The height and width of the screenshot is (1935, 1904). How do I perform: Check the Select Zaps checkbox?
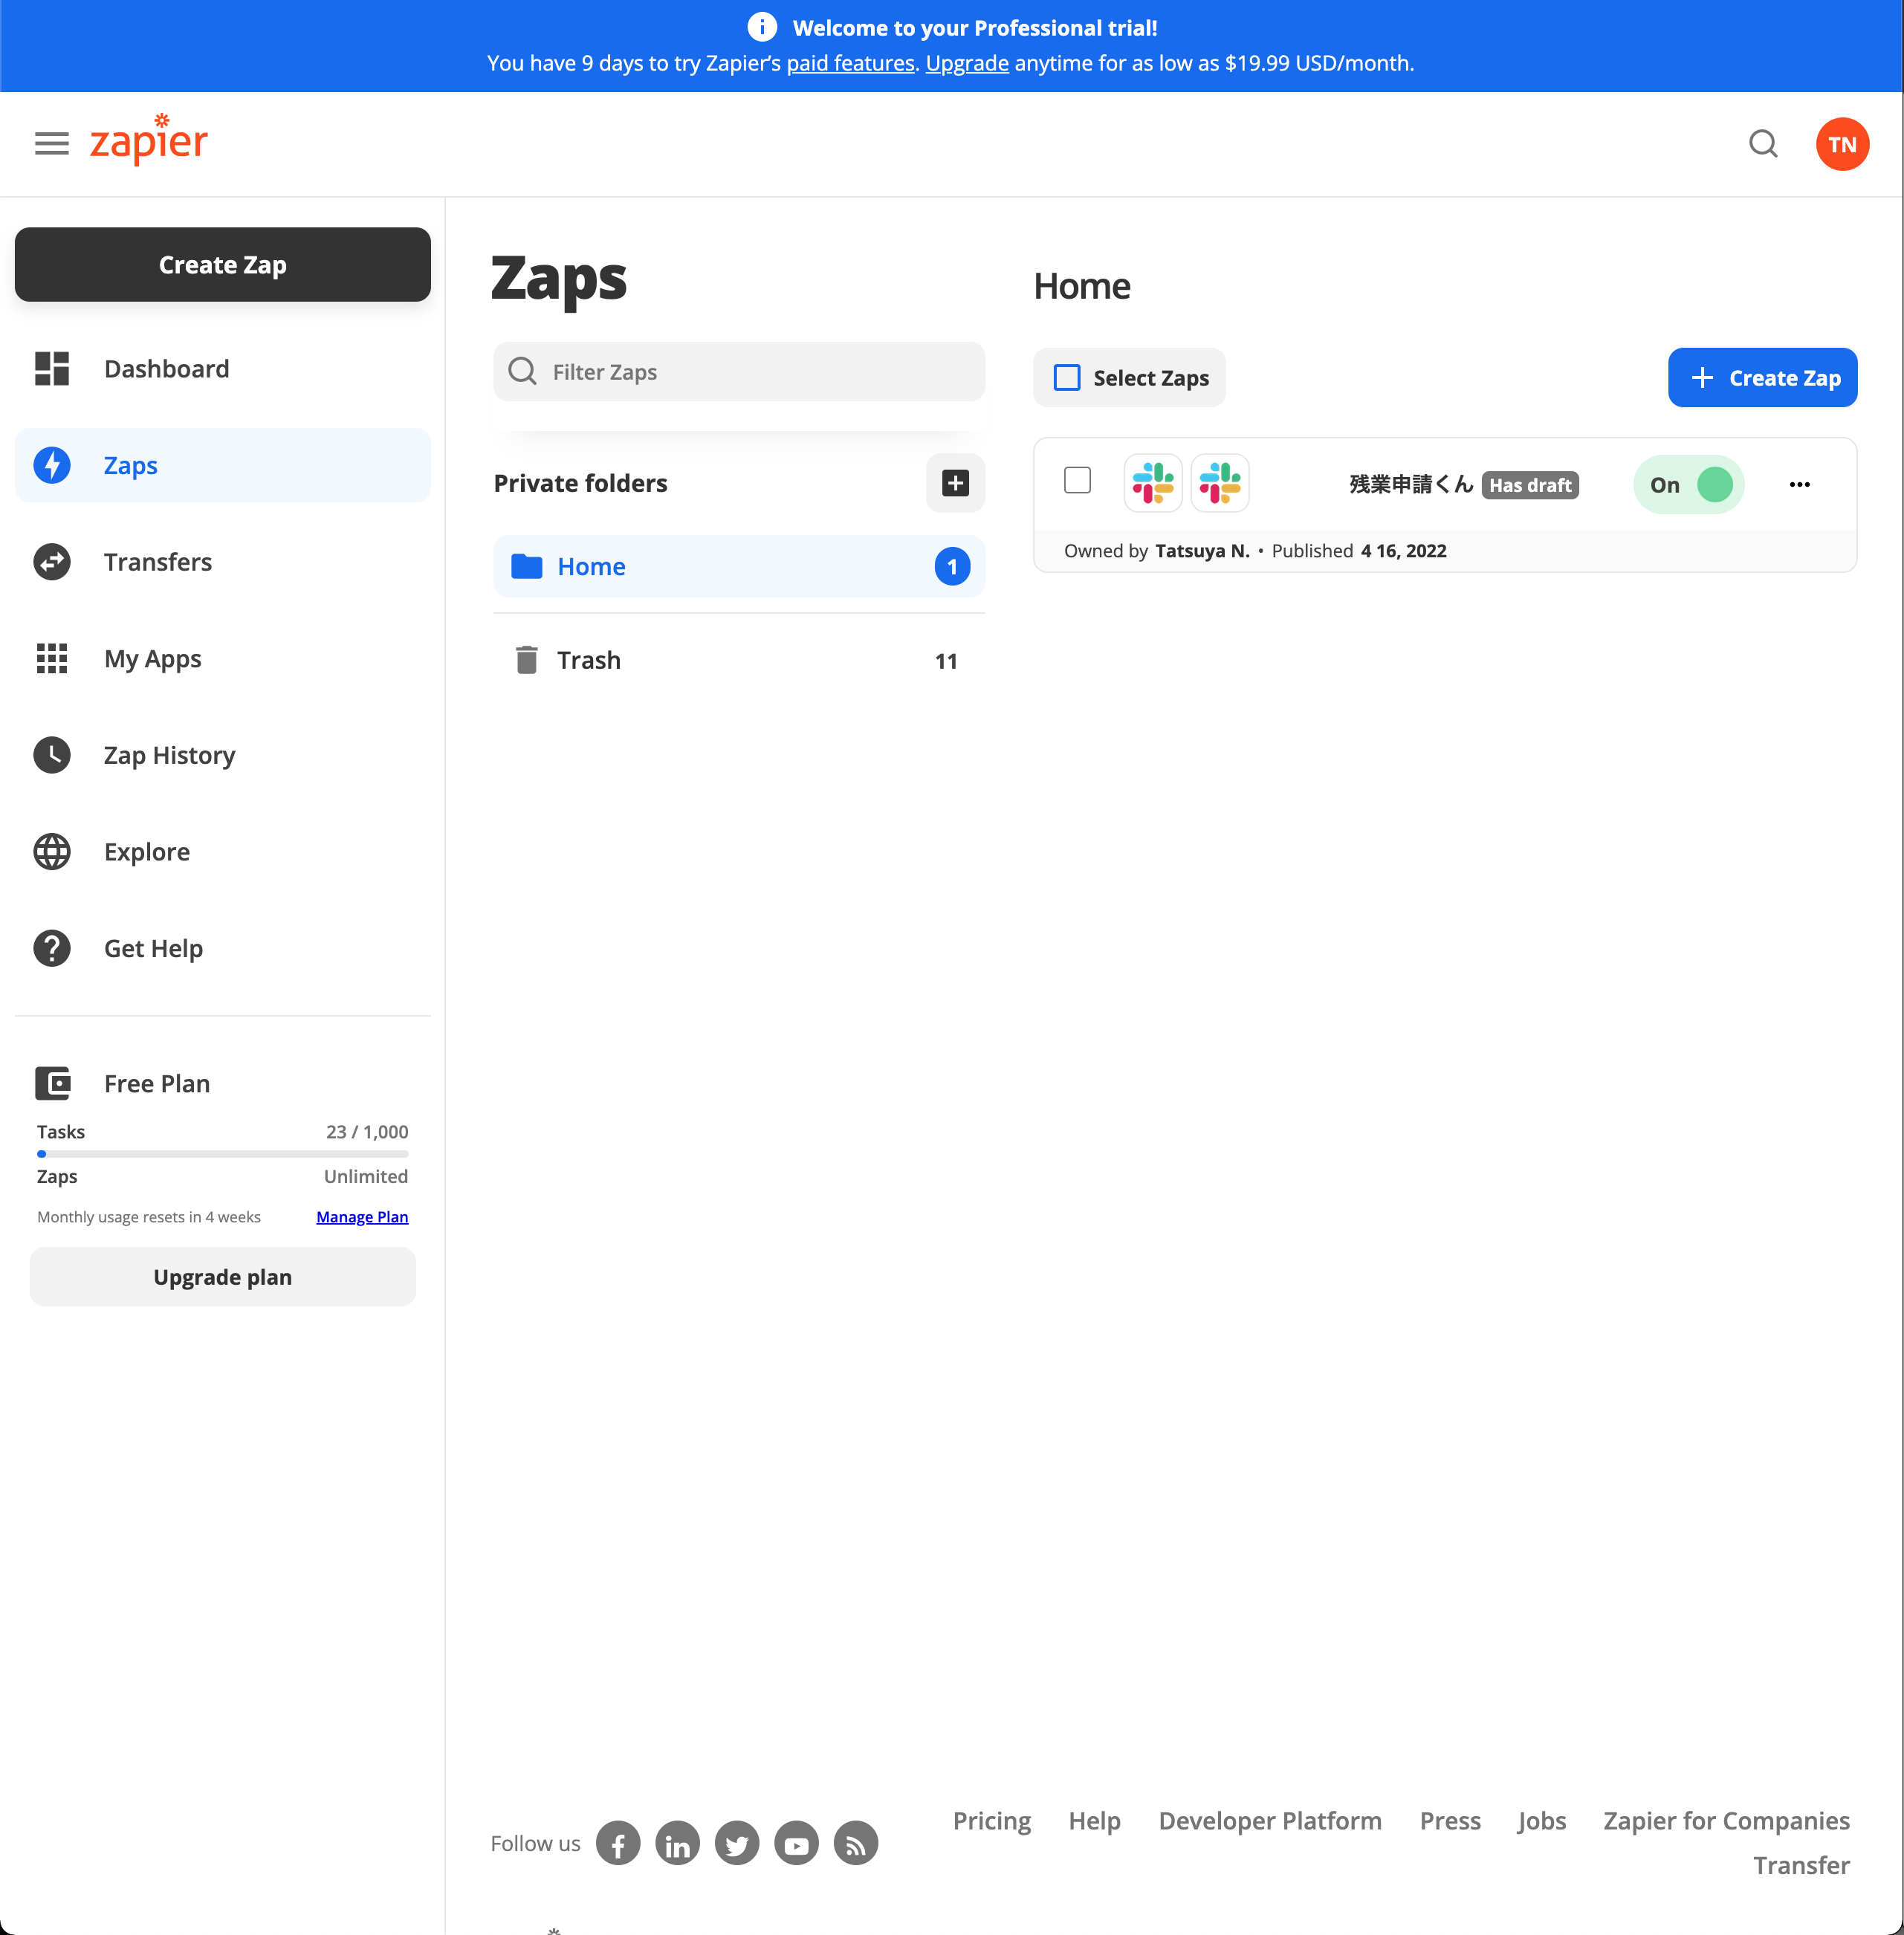point(1067,378)
